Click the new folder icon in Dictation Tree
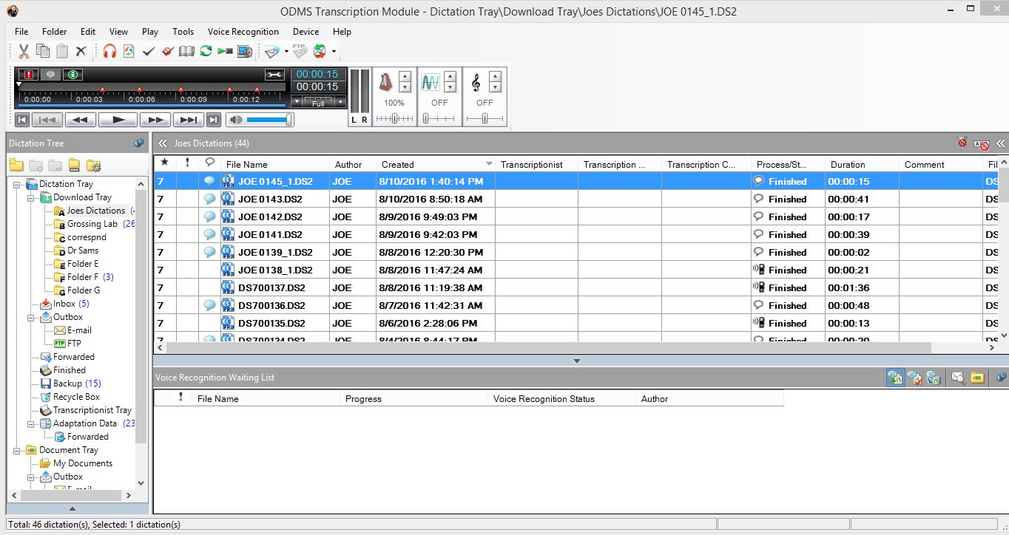1009x535 pixels. point(16,165)
